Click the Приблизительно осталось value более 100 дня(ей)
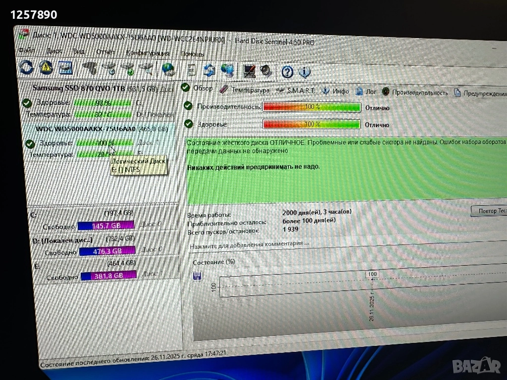The width and height of the screenshot is (507, 380). 309,221
